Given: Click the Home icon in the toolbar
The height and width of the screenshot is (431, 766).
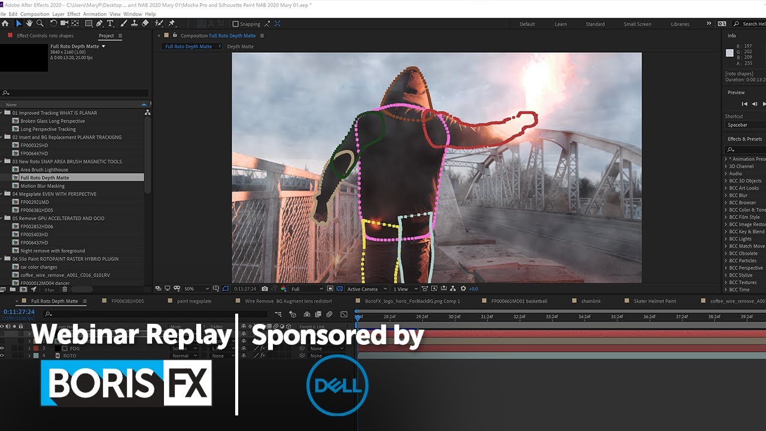Looking at the screenshot, I should 5,23.
